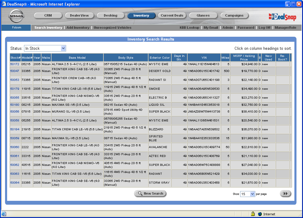The height and width of the screenshot is (218, 303).
Task: Open stock number 50061
Action: pos(15,156)
